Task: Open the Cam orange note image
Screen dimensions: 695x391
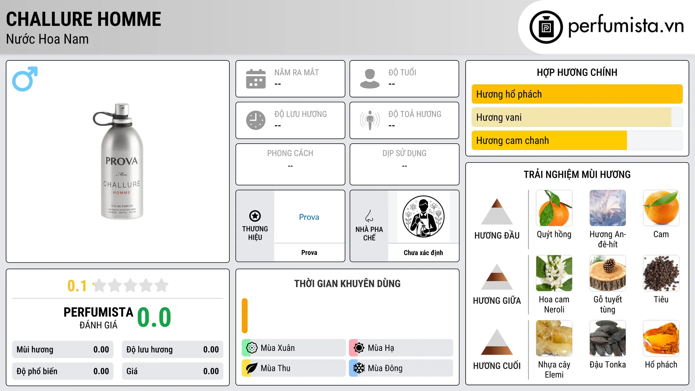Action: coord(661,208)
